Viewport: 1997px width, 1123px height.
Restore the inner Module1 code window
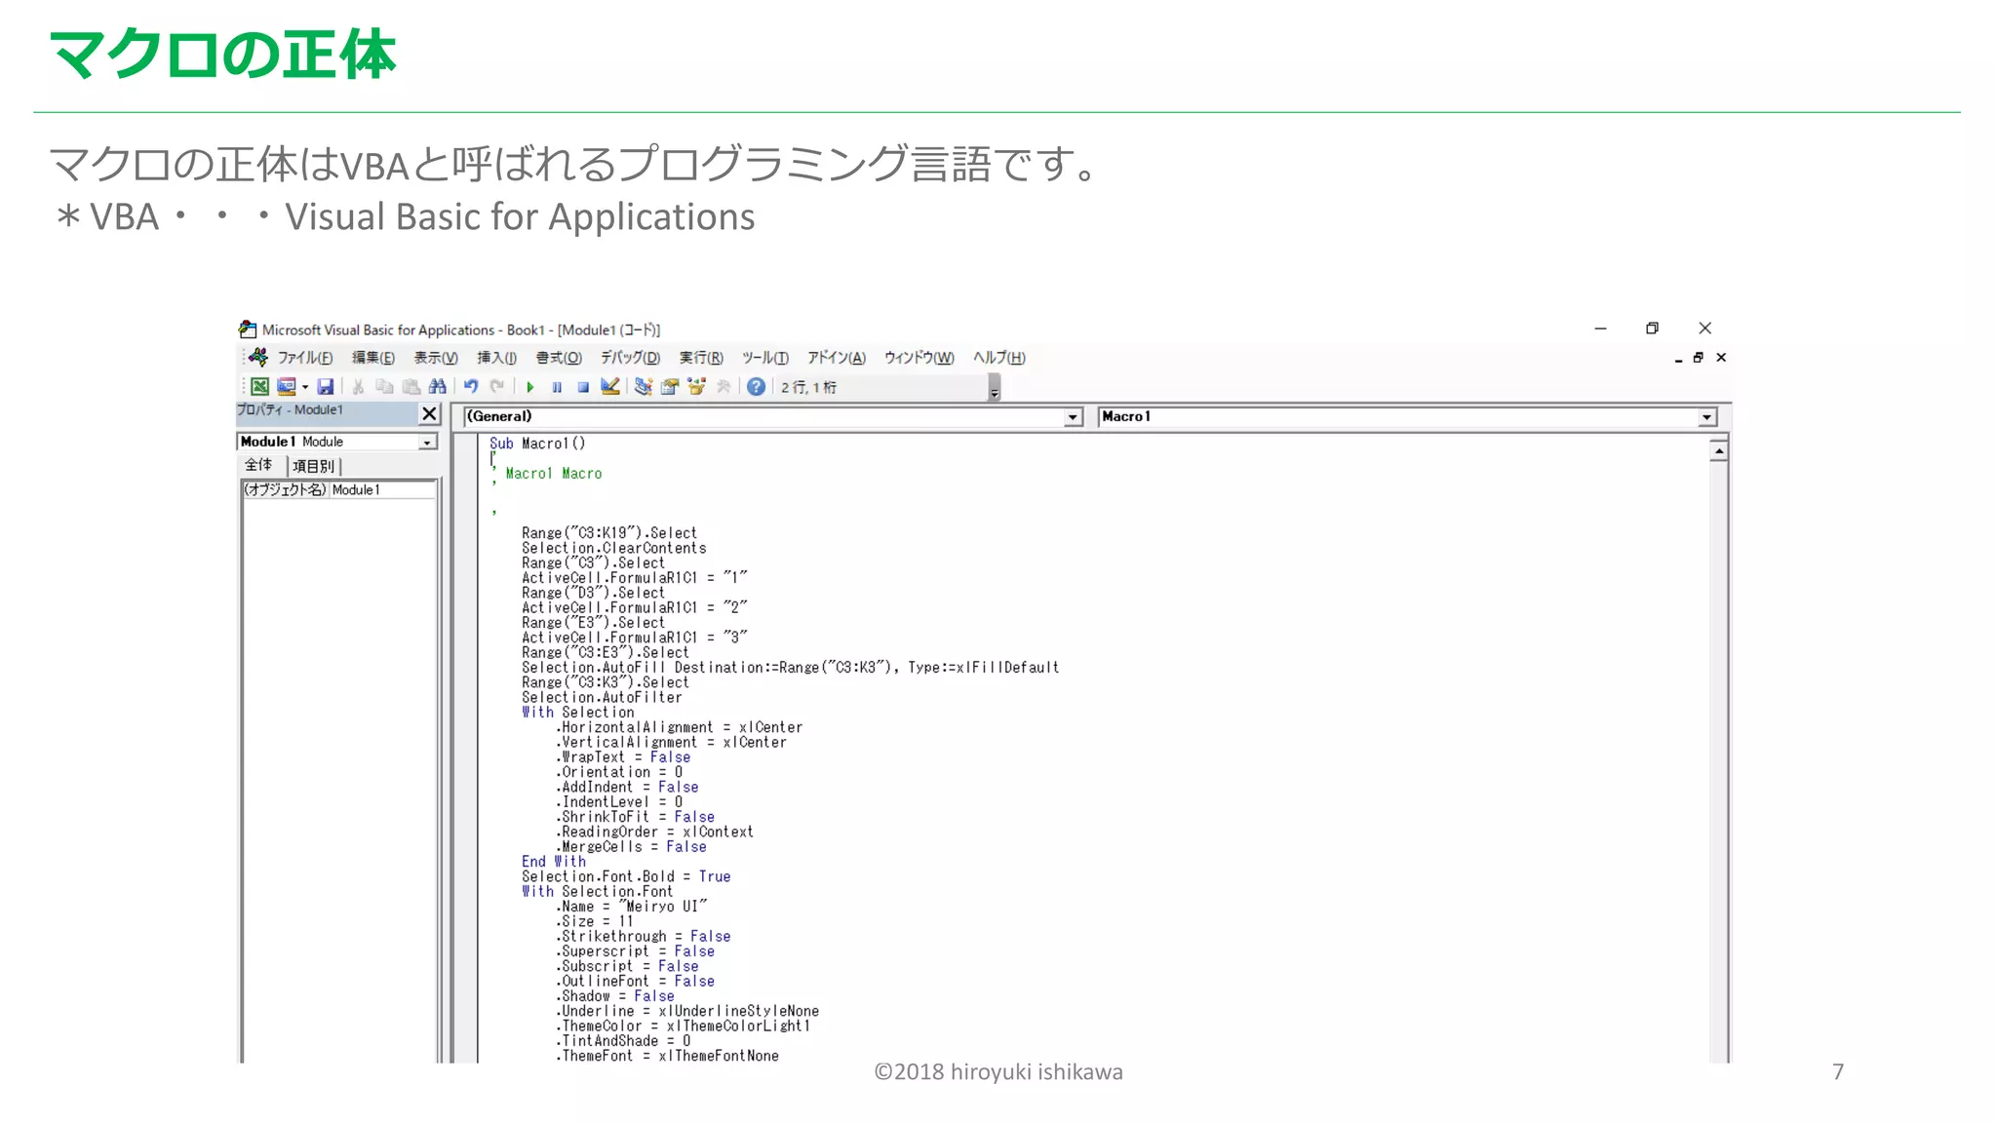[1699, 358]
